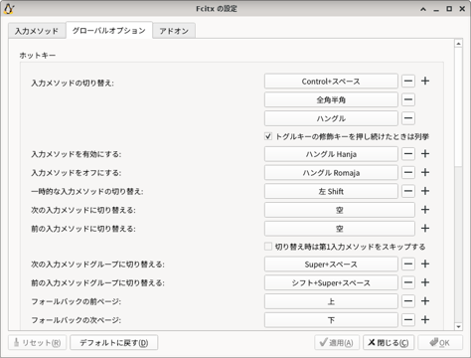Click the empty hotkey for 前の入力メソッドに切り替える
This screenshot has width=471, height=358.
click(340, 229)
